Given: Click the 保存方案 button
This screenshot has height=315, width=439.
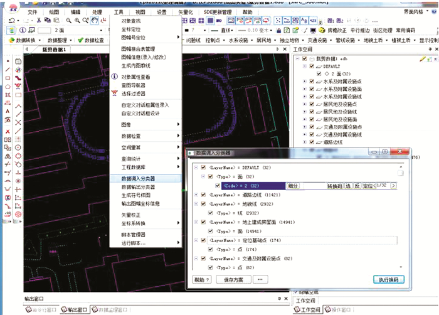Looking at the screenshot, I should pos(232,280).
